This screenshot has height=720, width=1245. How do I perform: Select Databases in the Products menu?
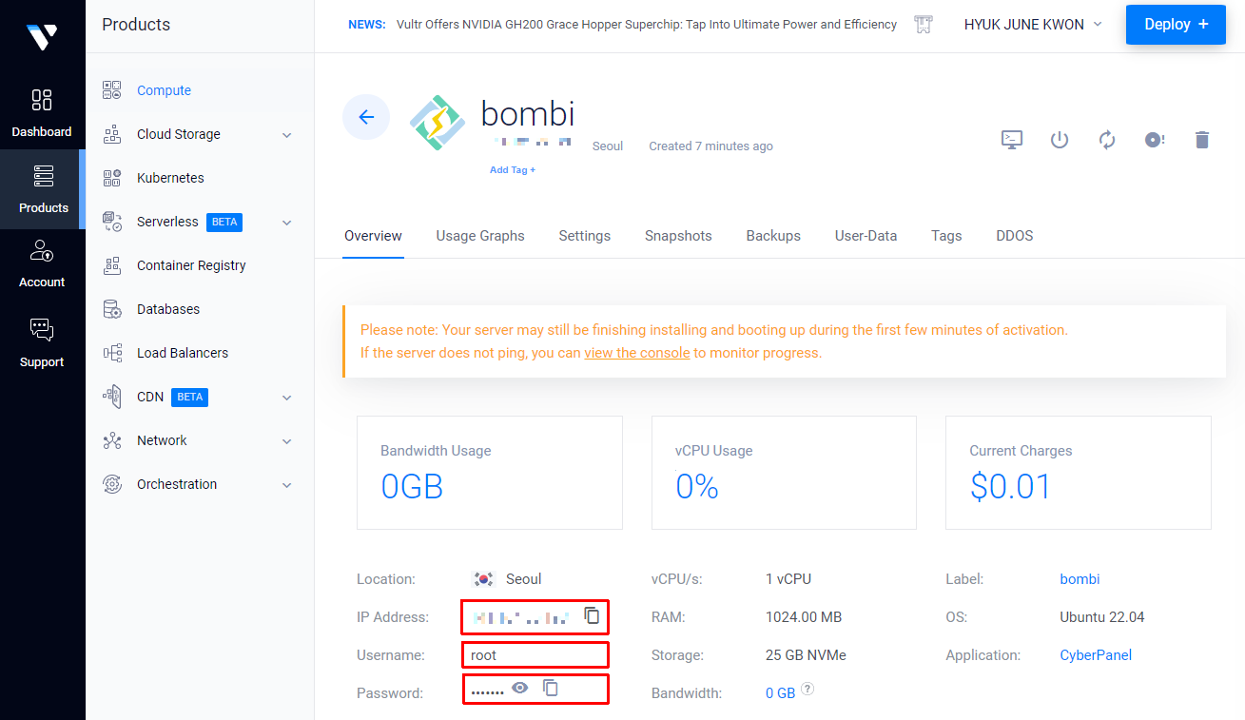click(x=168, y=309)
